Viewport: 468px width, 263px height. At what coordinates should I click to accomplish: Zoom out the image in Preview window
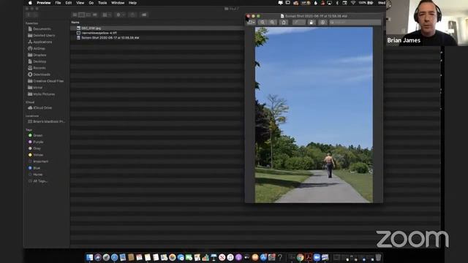coord(263,23)
